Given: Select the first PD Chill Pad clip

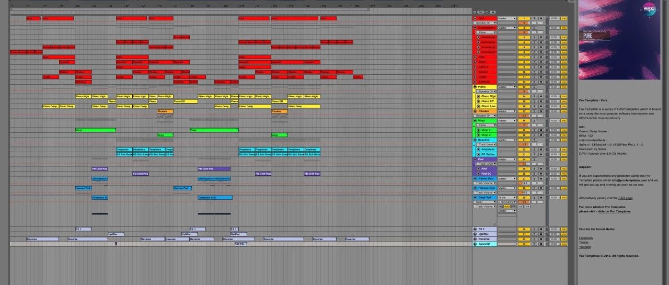Looking at the screenshot, I should (x=100, y=169).
